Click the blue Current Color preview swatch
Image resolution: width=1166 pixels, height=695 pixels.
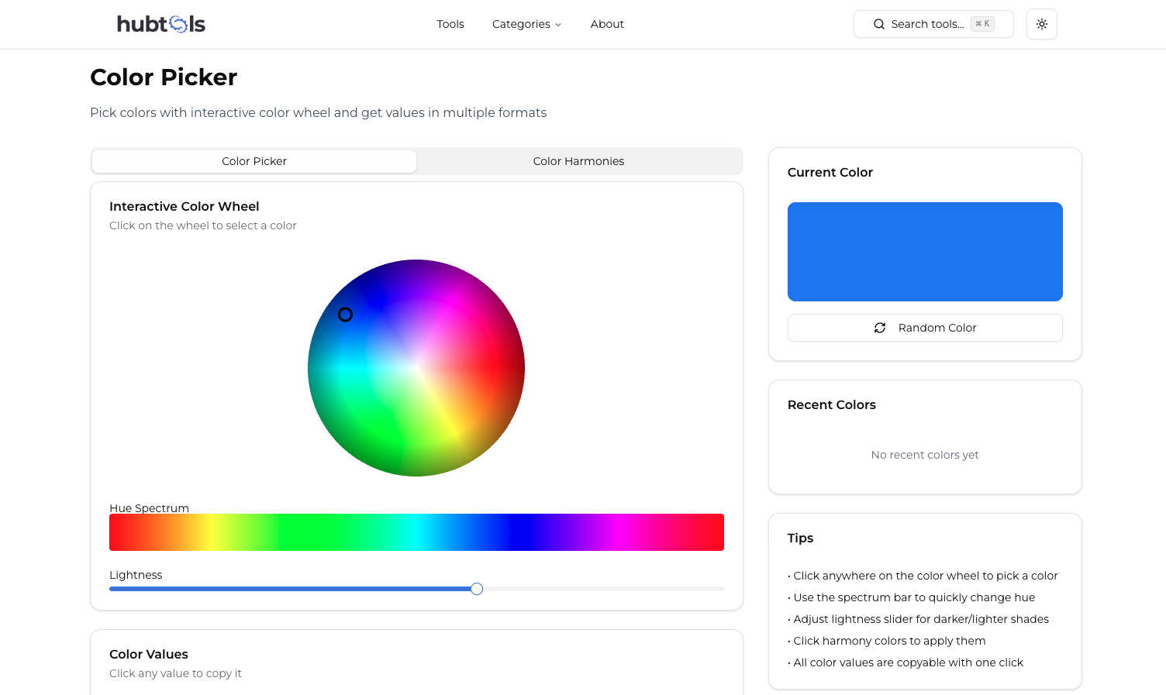click(924, 252)
